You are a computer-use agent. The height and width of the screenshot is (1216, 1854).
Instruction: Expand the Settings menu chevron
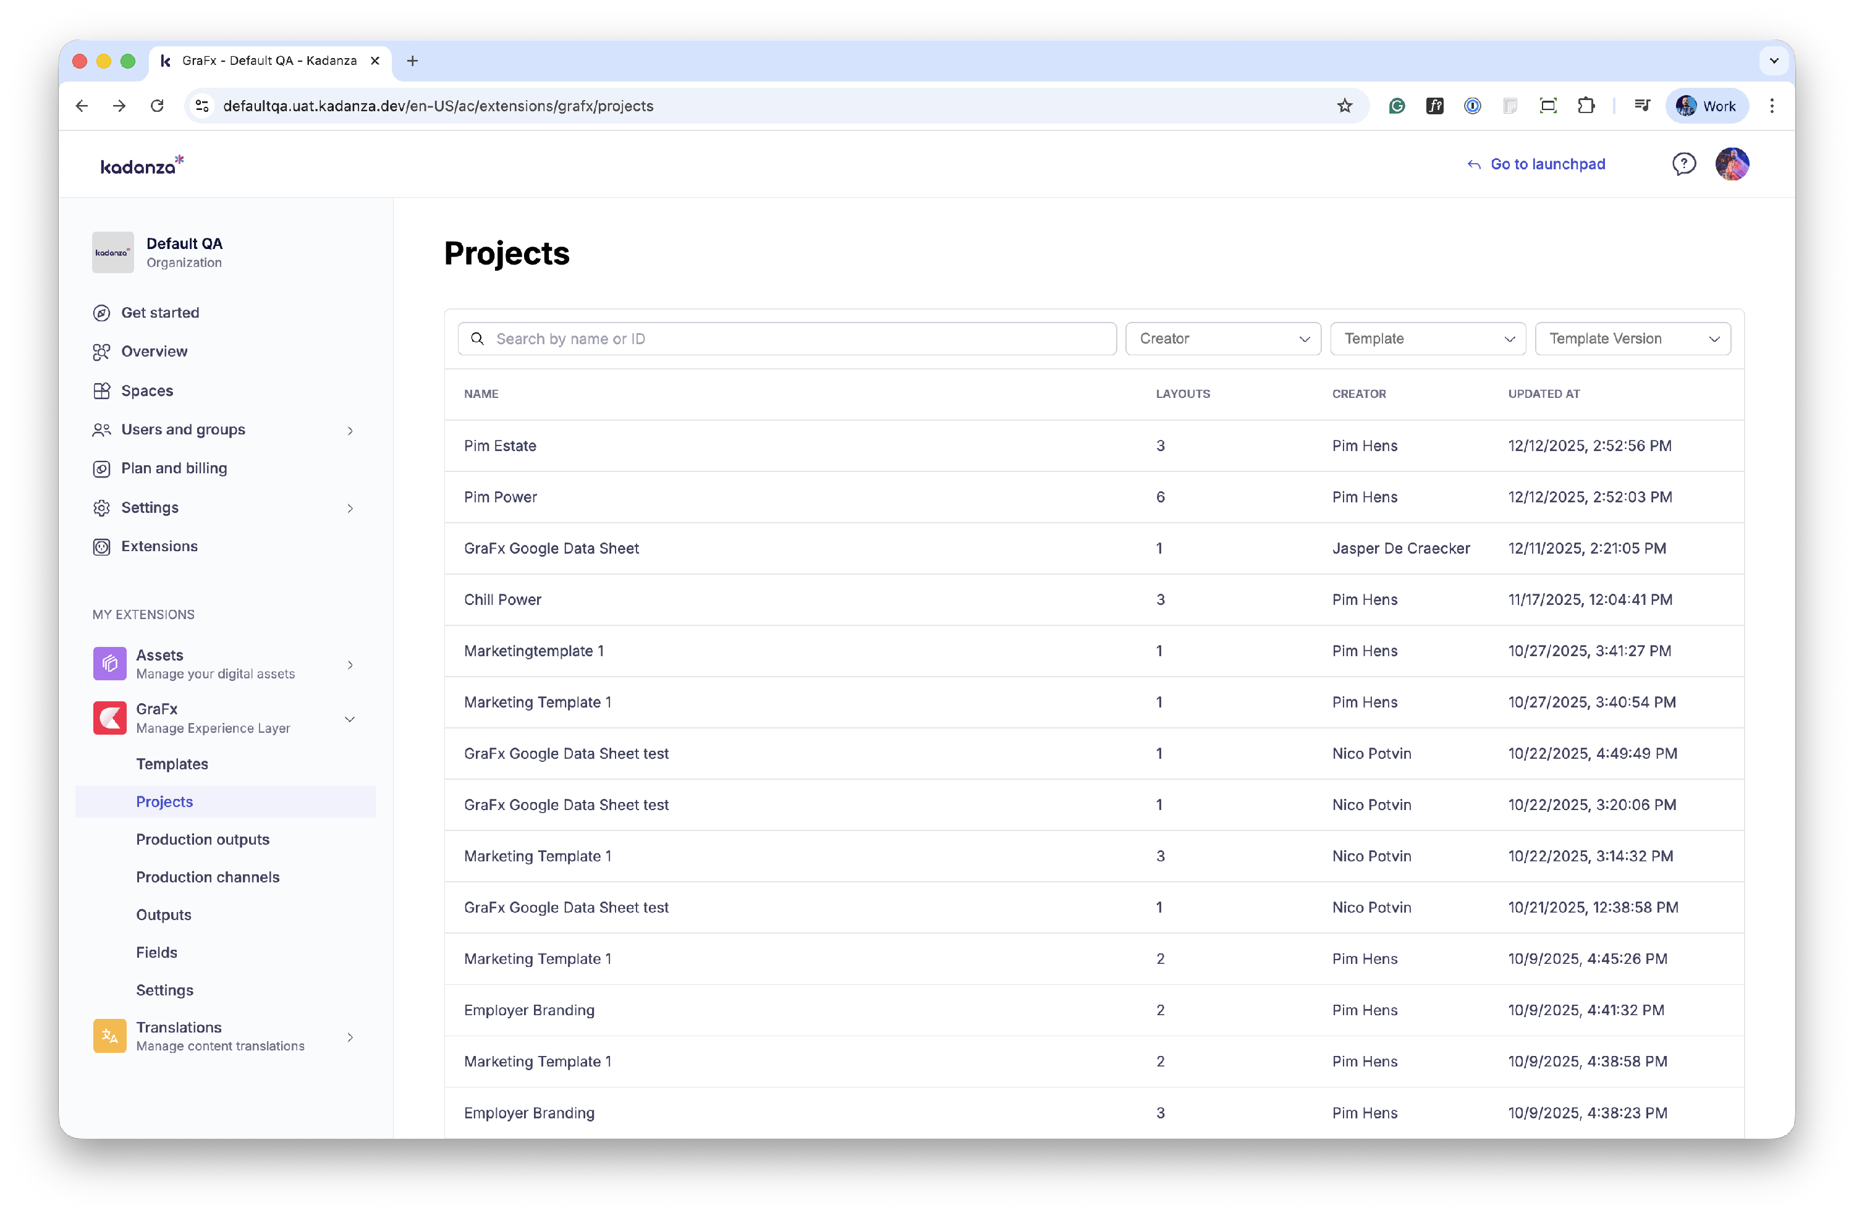click(x=350, y=508)
